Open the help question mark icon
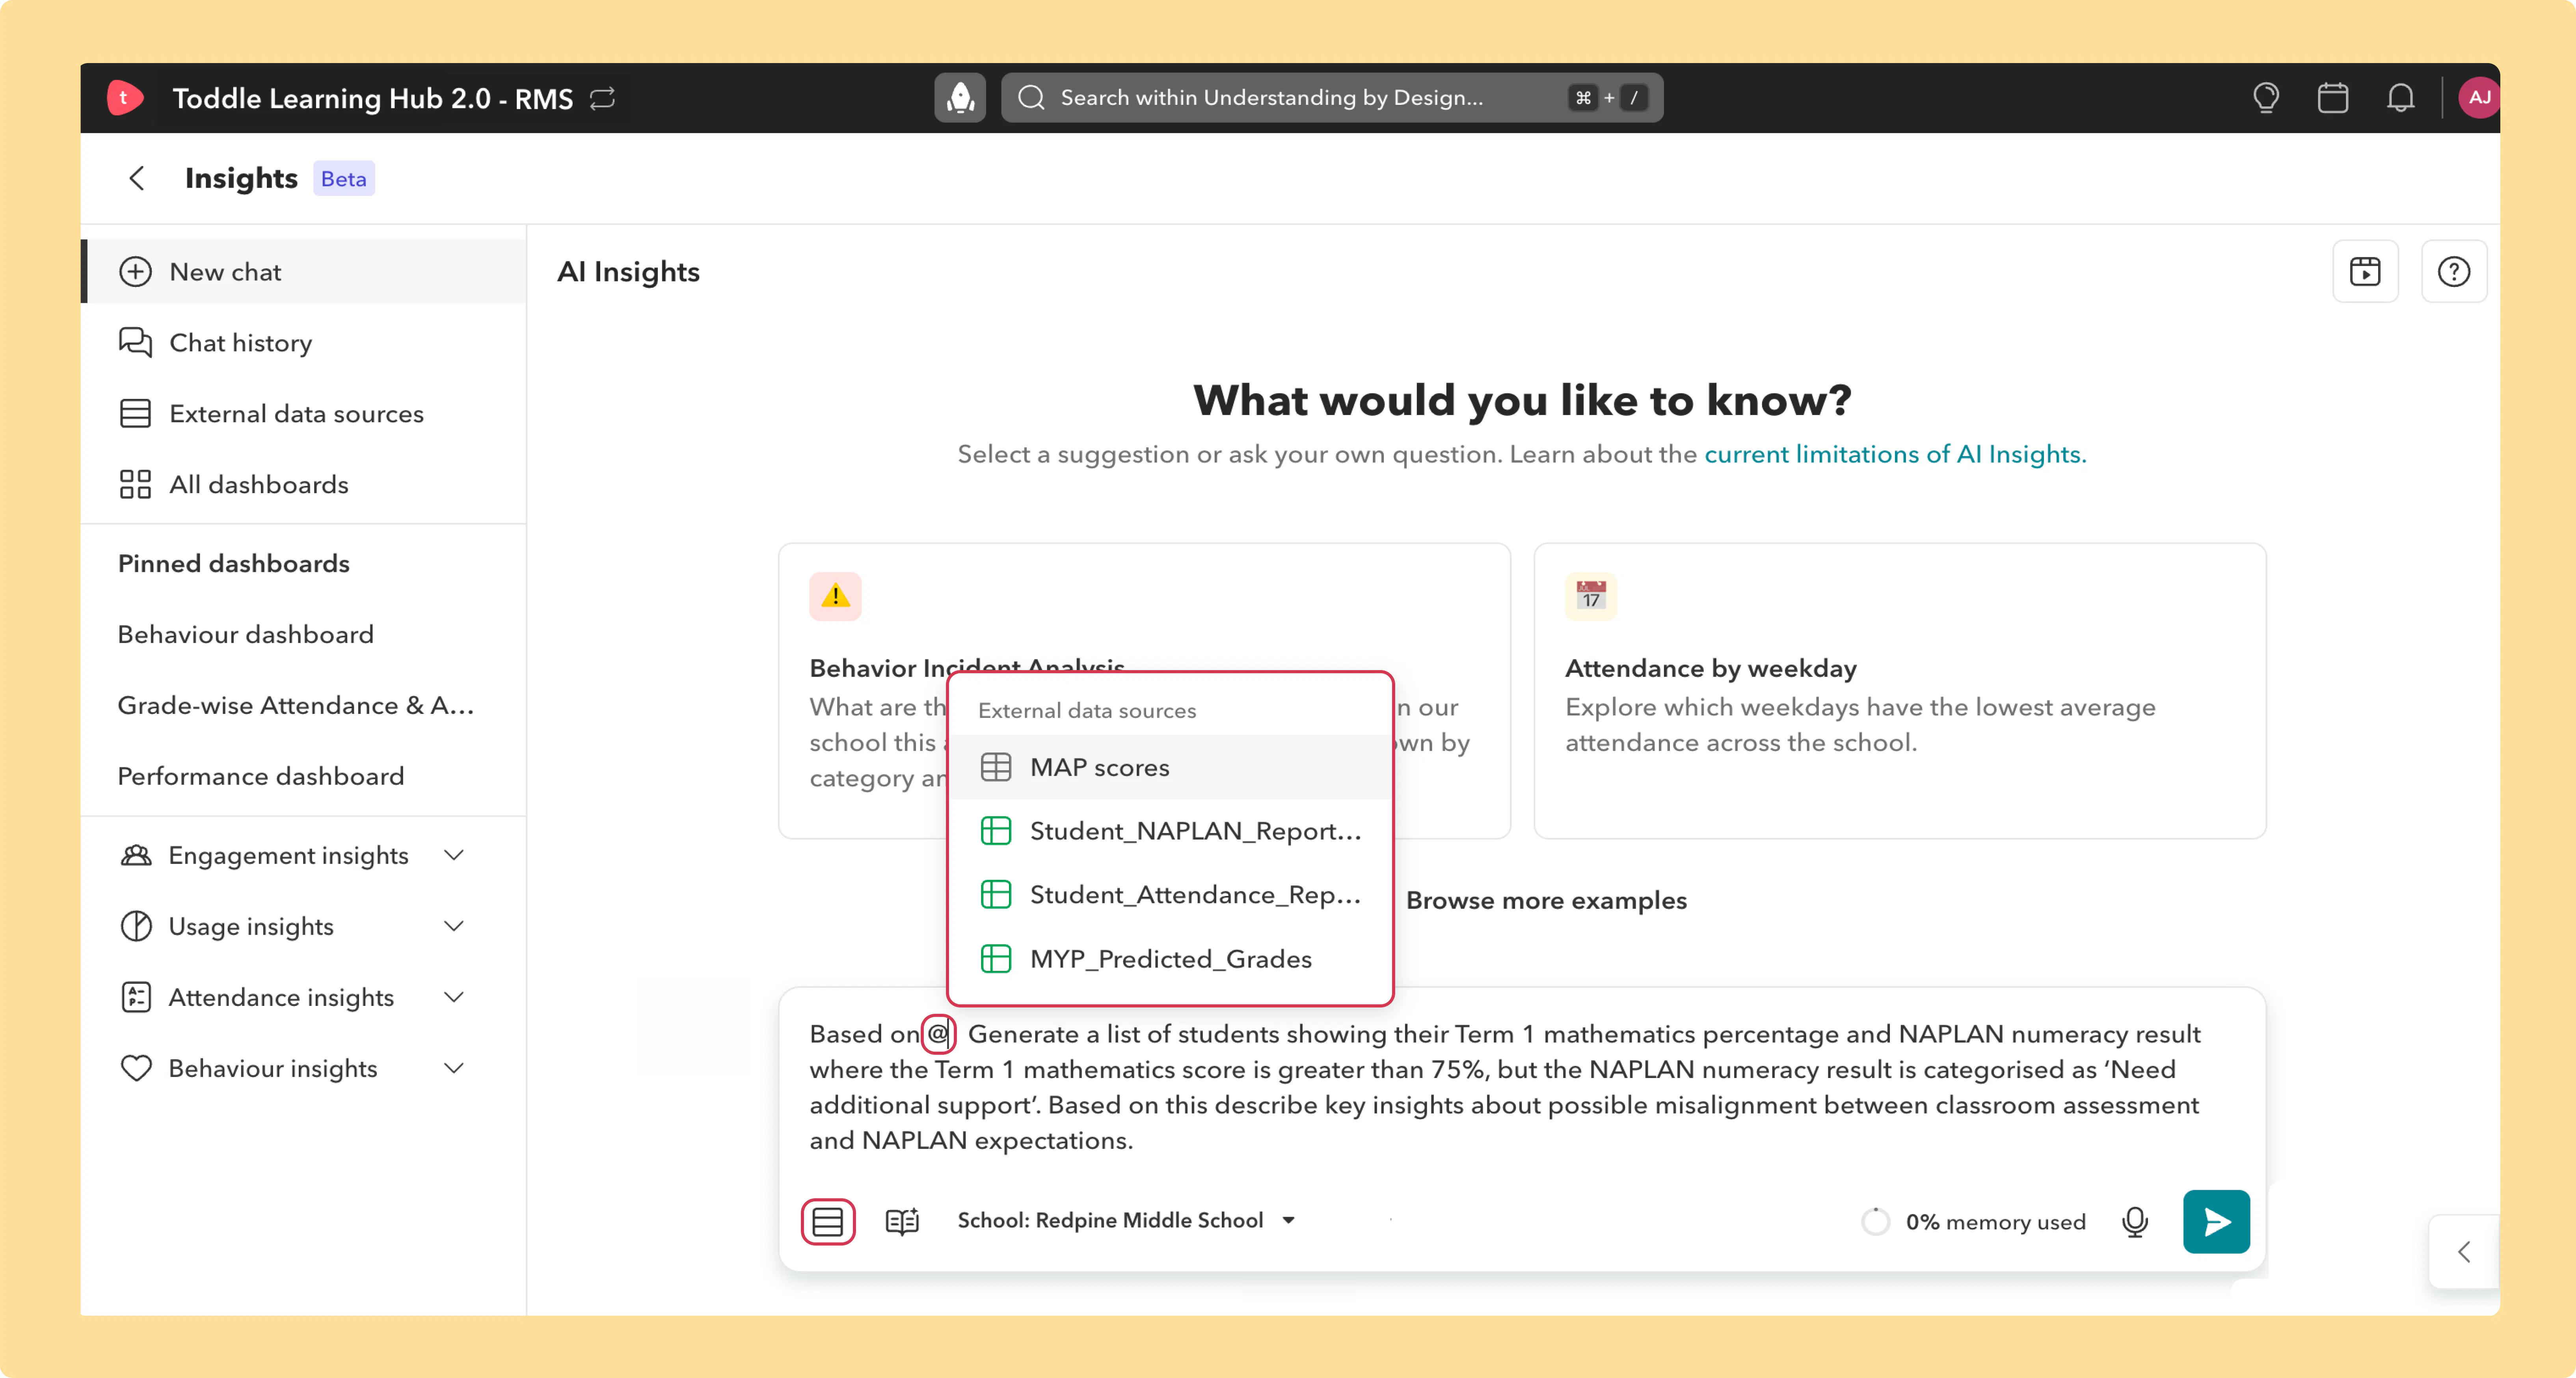The image size is (2576, 1378). [x=2453, y=272]
